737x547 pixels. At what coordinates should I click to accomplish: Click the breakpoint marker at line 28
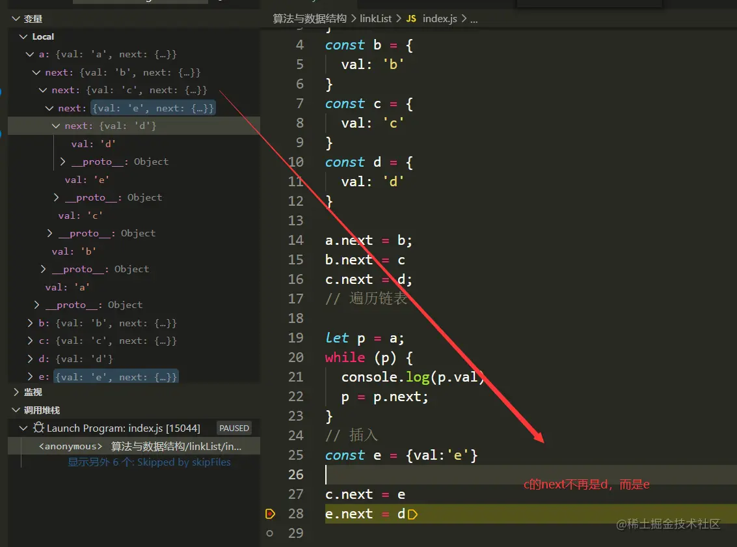[270, 514]
